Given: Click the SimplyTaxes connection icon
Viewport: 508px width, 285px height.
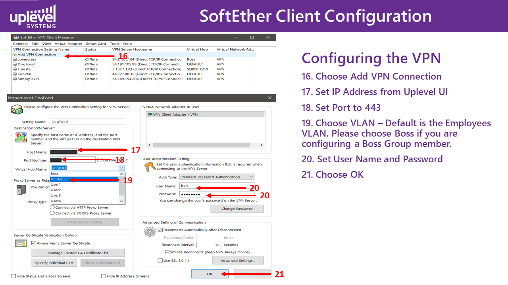Looking at the screenshot, I should tap(15, 79).
